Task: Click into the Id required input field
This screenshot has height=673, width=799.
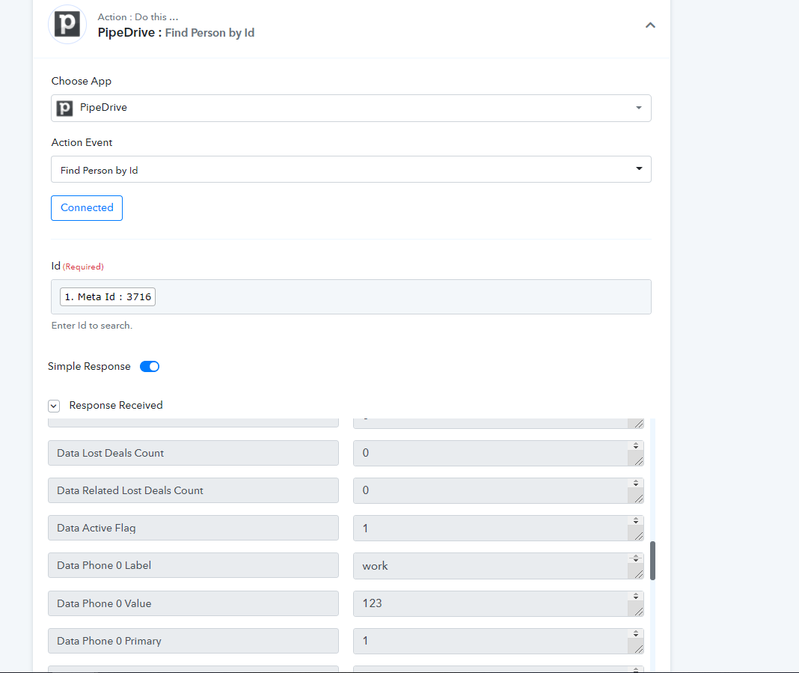Action: click(351, 296)
